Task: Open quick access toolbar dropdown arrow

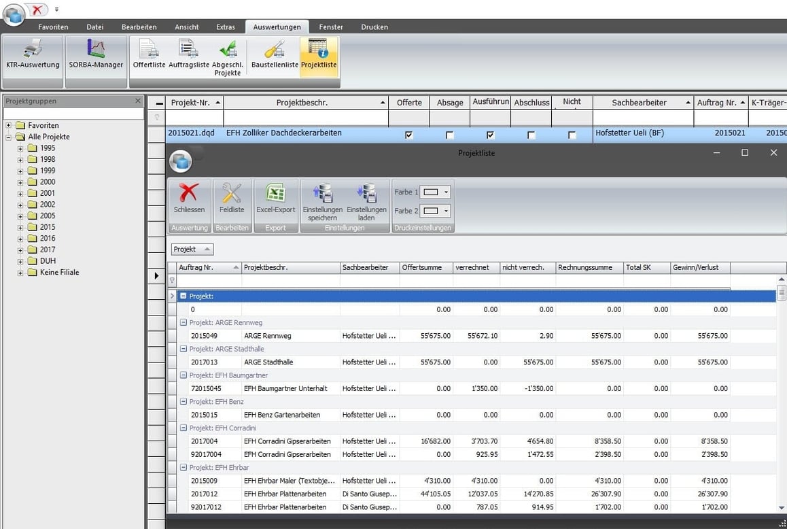Action: coord(56,9)
